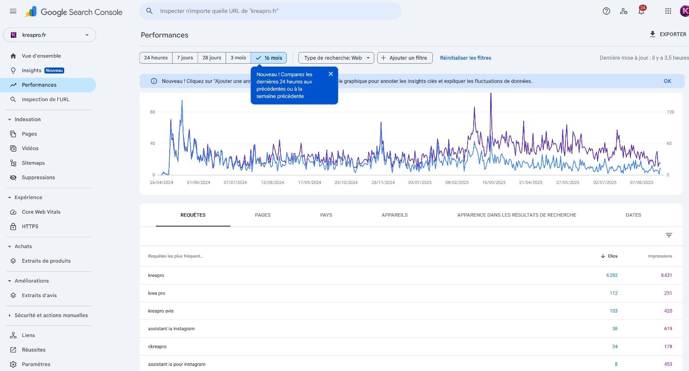
Task: Click the info icon in the banner
Action: click(154, 81)
